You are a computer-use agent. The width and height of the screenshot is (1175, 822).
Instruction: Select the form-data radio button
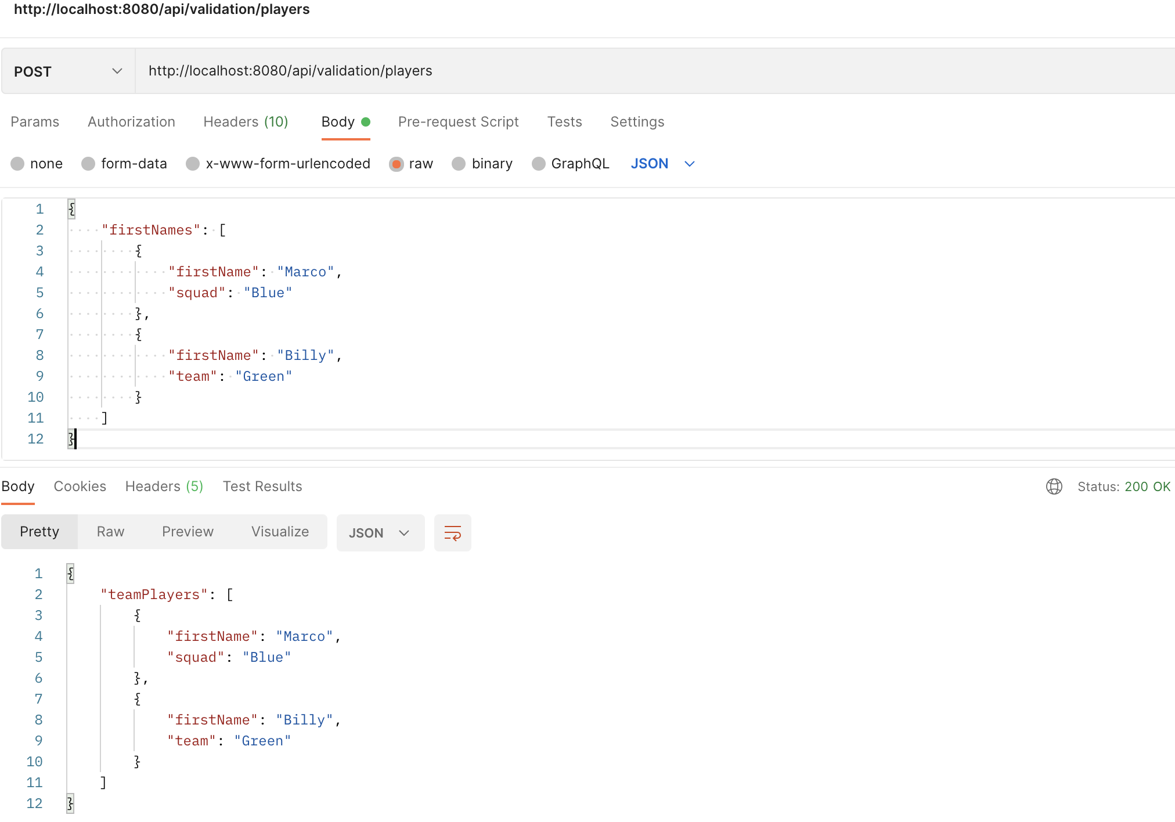click(x=88, y=164)
